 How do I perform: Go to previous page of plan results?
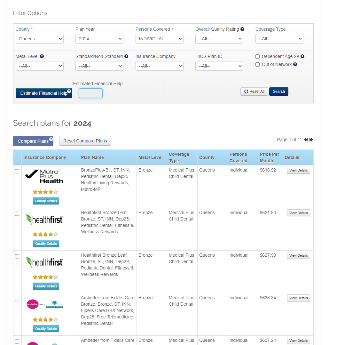coord(306,140)
